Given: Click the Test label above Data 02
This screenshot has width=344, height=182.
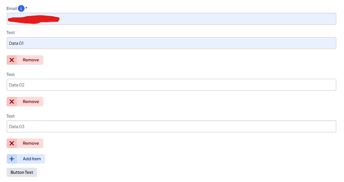Looking at the screenshot, I should (10, 75).
